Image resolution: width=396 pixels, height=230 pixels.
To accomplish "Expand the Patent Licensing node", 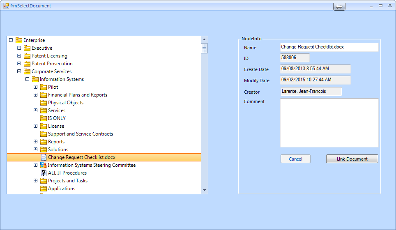I will click(19, 55).
